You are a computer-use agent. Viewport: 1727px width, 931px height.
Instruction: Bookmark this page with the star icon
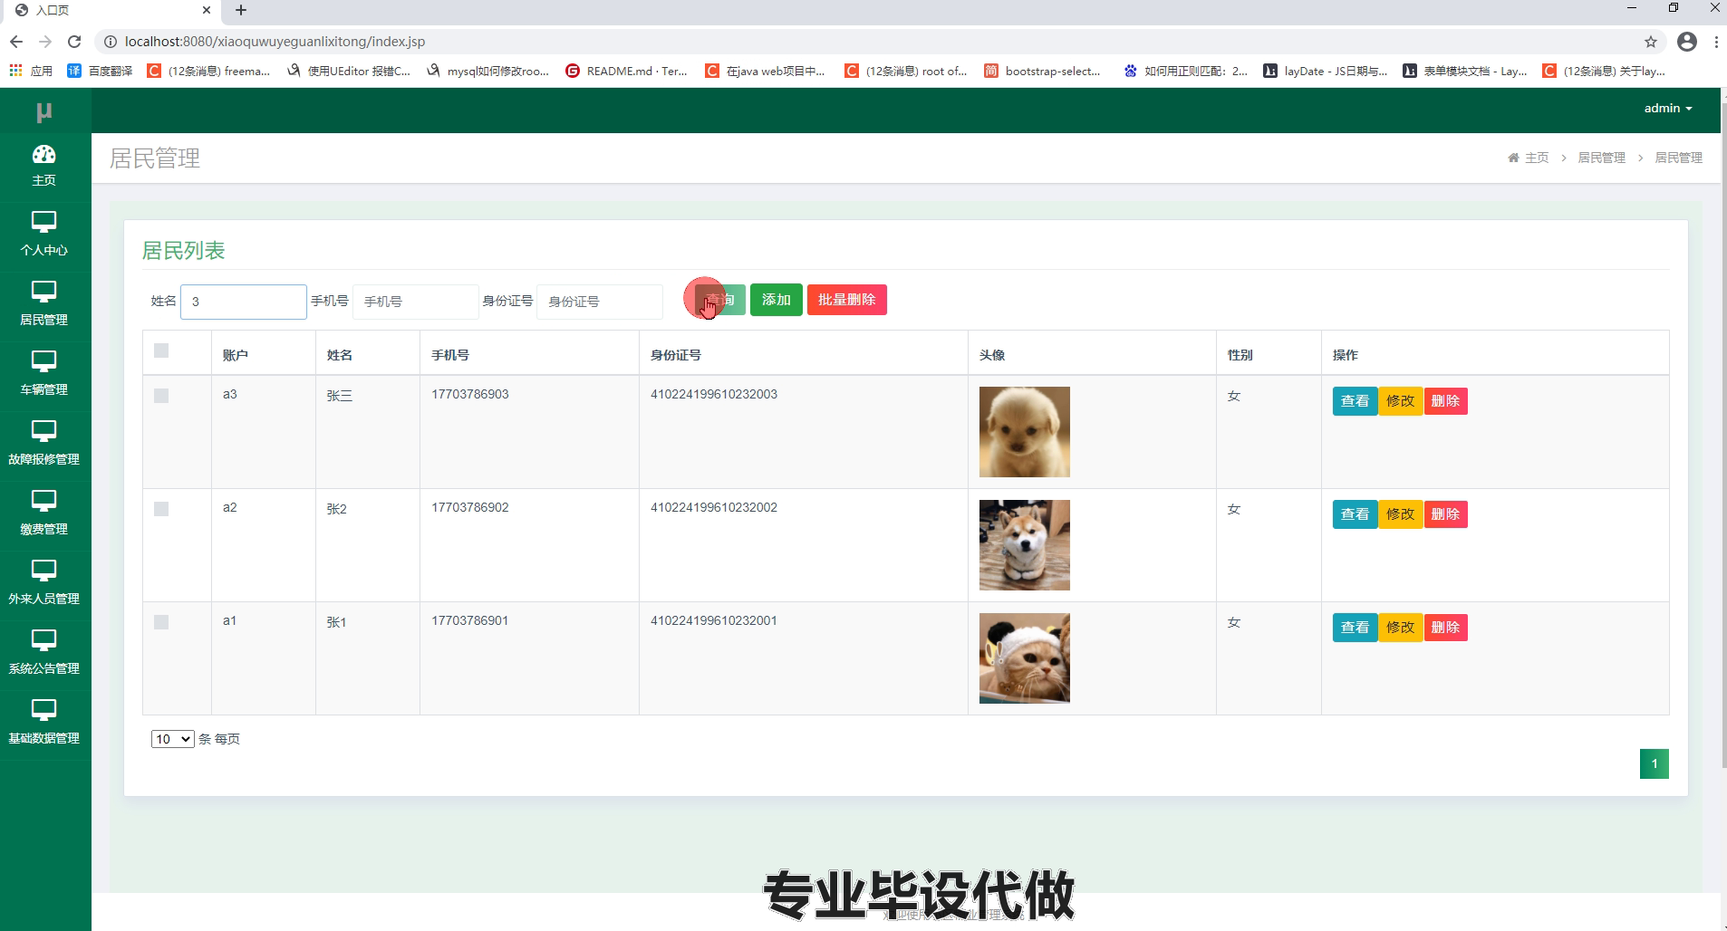[x=1651, y=42]
